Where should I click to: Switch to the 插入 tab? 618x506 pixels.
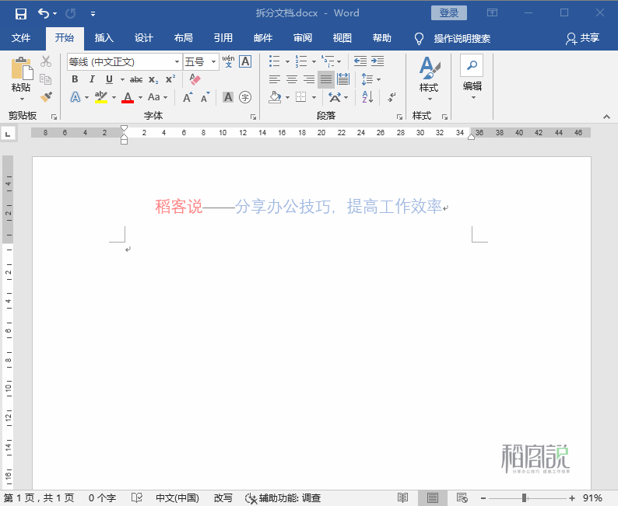[x=104, y=38]
